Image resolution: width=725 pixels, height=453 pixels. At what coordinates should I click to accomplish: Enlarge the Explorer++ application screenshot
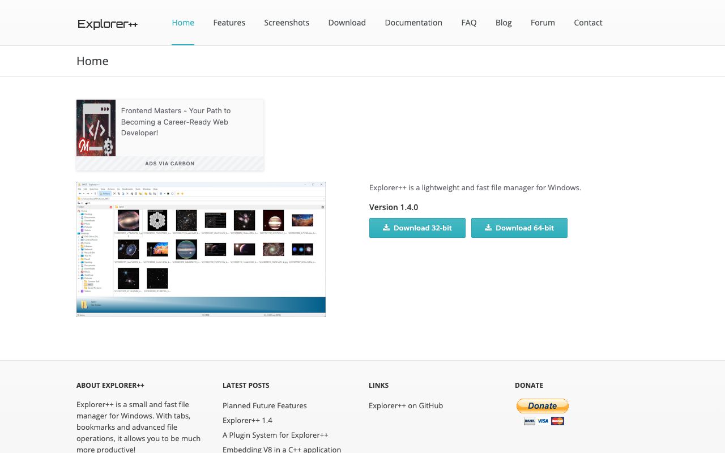201,249
